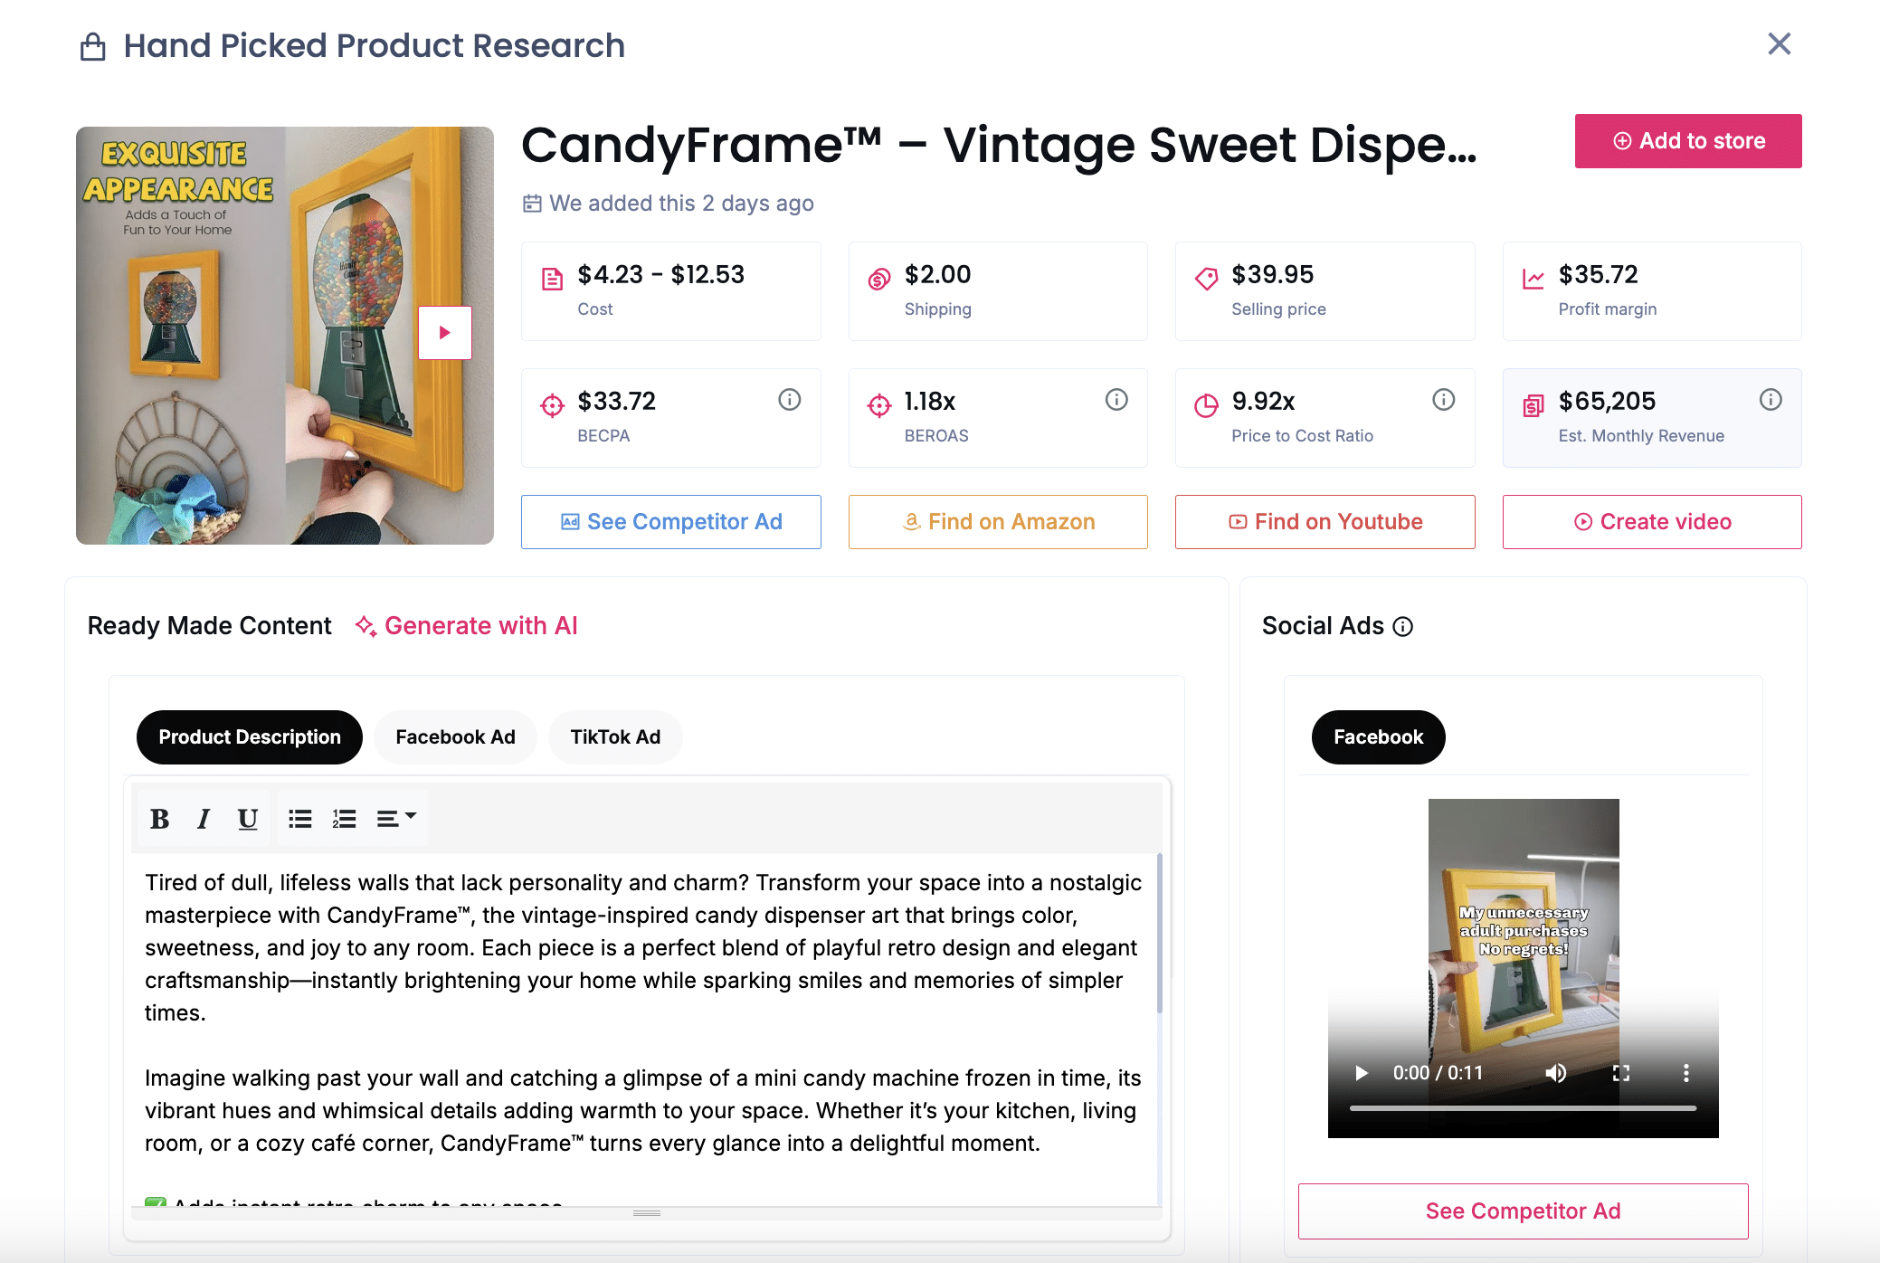The width and height of the screenshot is (1880, 1263).
Task: Insert a bulleted list
Action: coord(300,819)
